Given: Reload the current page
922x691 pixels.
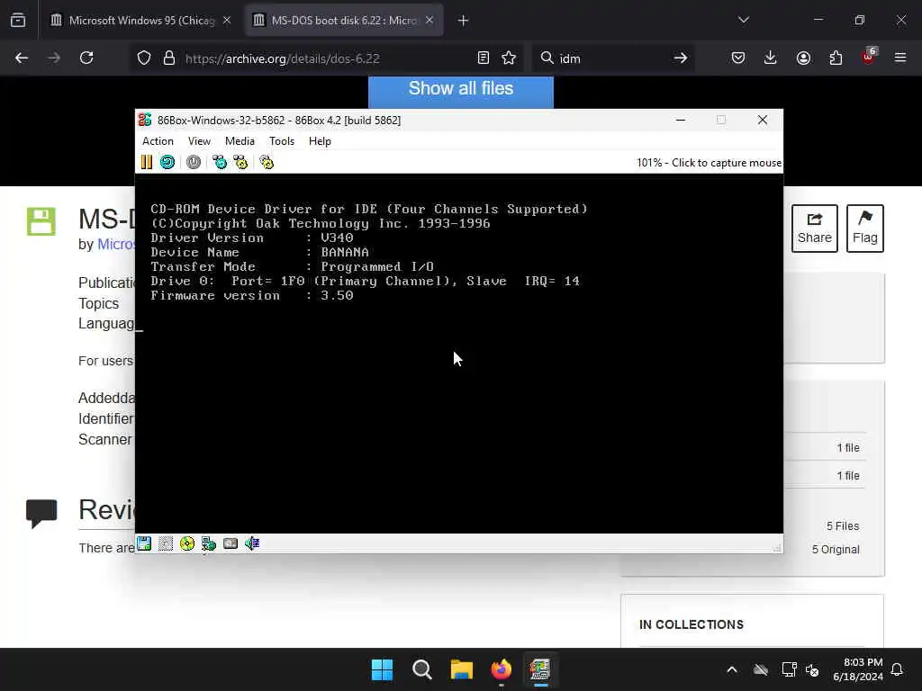Looking at the screenshot, I should [x=86, y=58].
